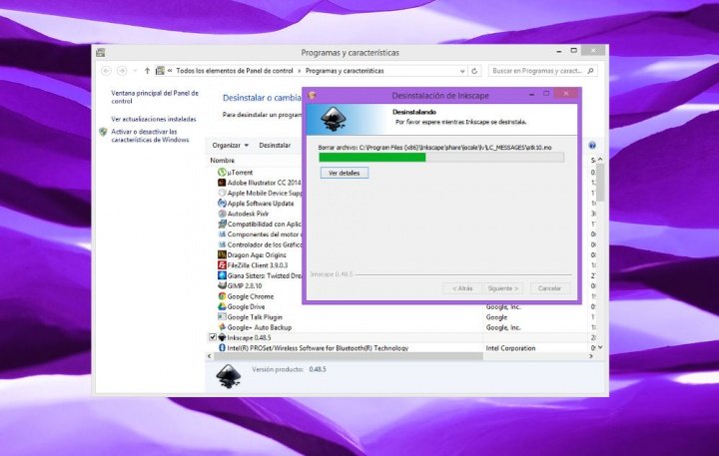
Task: Uncheck the Inkscape 0.48.5 checkbox
Action: pos(213,337)
